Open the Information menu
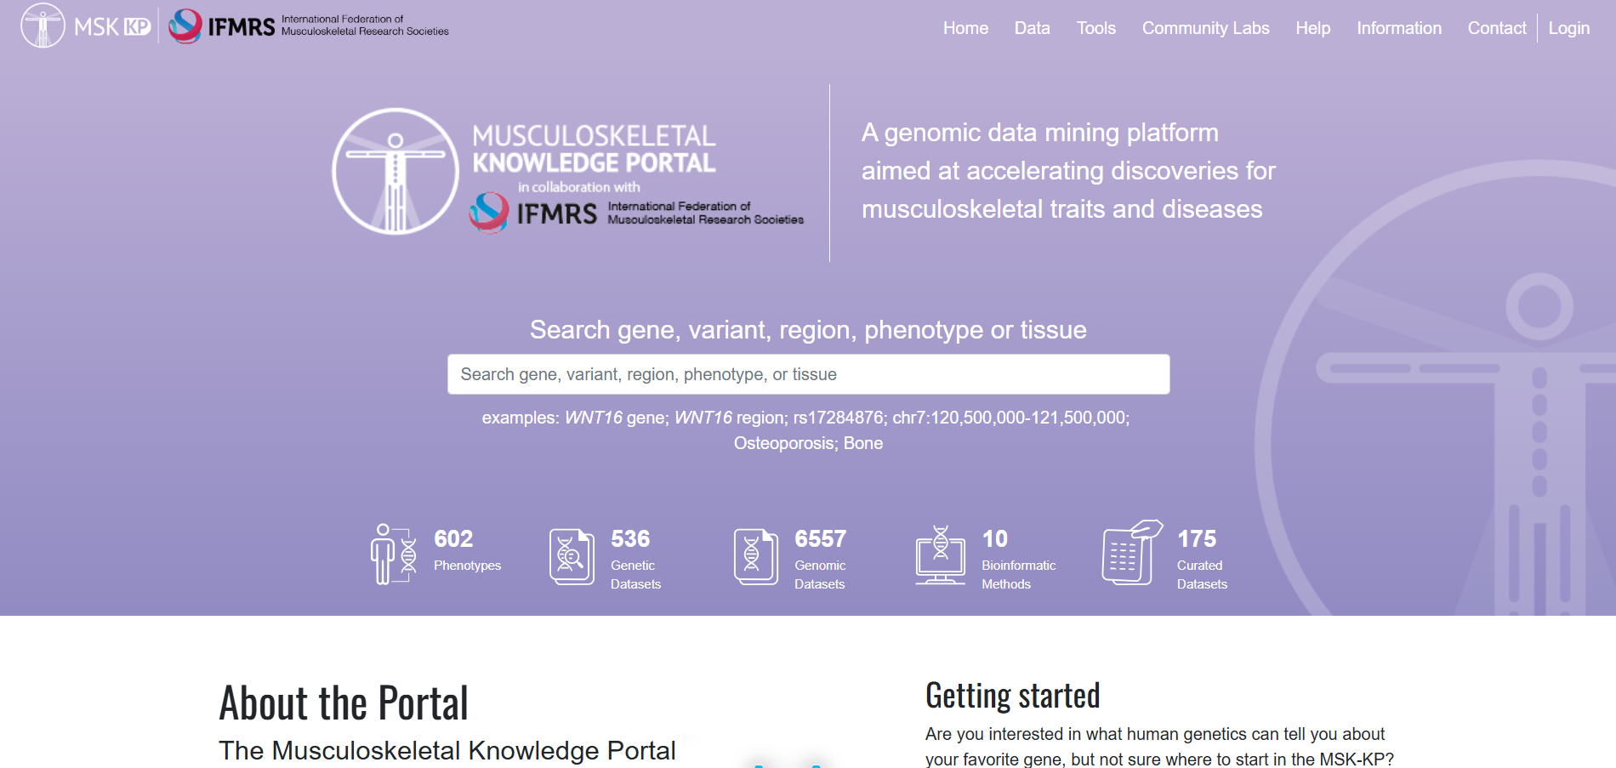The width and height of the screenshot is (1616, 768). [x=1398, y=28]
